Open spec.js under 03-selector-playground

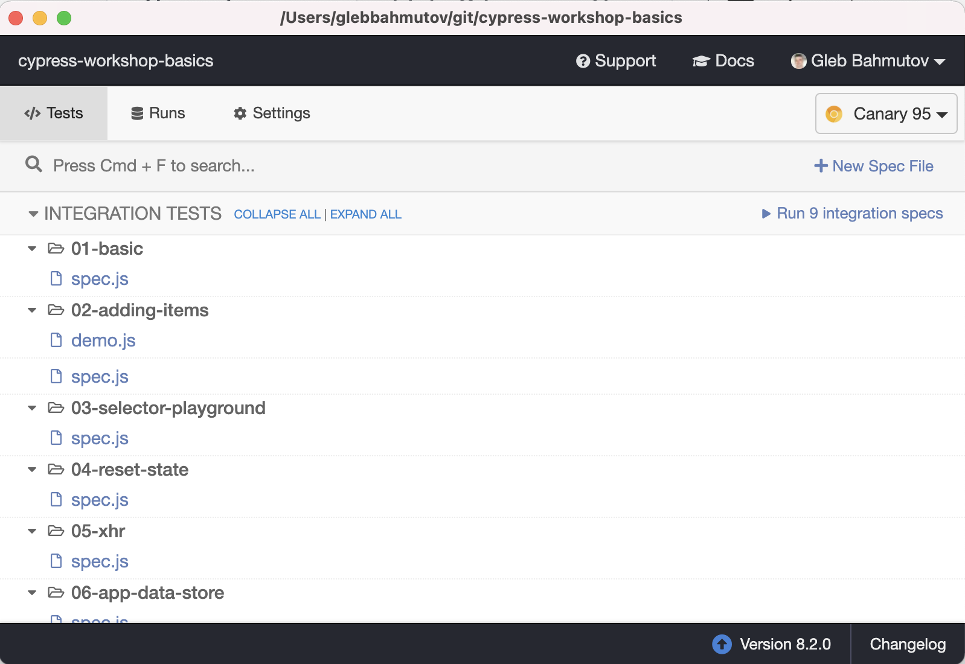100,438
